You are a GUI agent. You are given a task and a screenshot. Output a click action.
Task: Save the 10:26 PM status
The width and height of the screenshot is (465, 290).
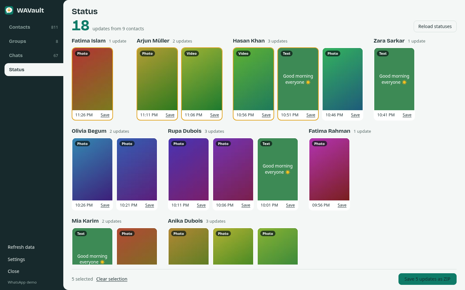pos(105,205)
